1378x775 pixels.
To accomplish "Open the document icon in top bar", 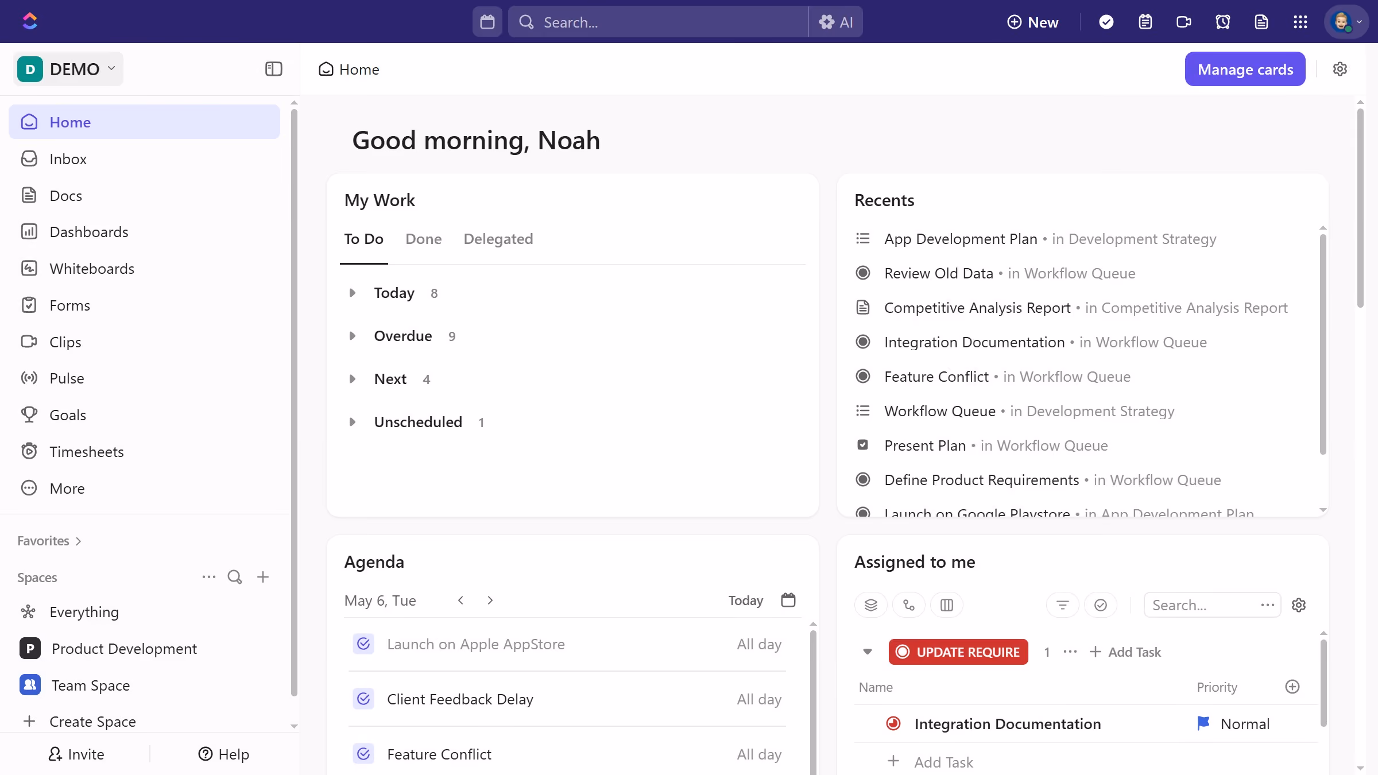I will tap(1261, 22).
